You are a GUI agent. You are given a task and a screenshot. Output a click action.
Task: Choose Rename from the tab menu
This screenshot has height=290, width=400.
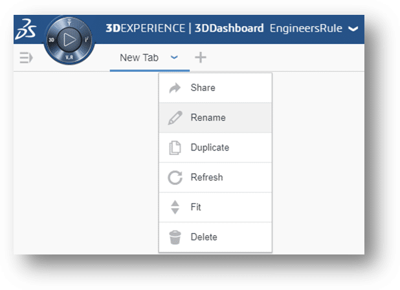pos(208,118)
